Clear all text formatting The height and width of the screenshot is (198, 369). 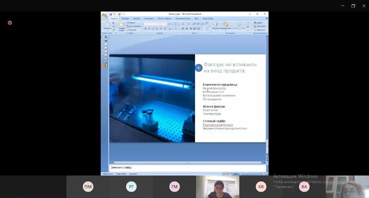tap(177, 24)
